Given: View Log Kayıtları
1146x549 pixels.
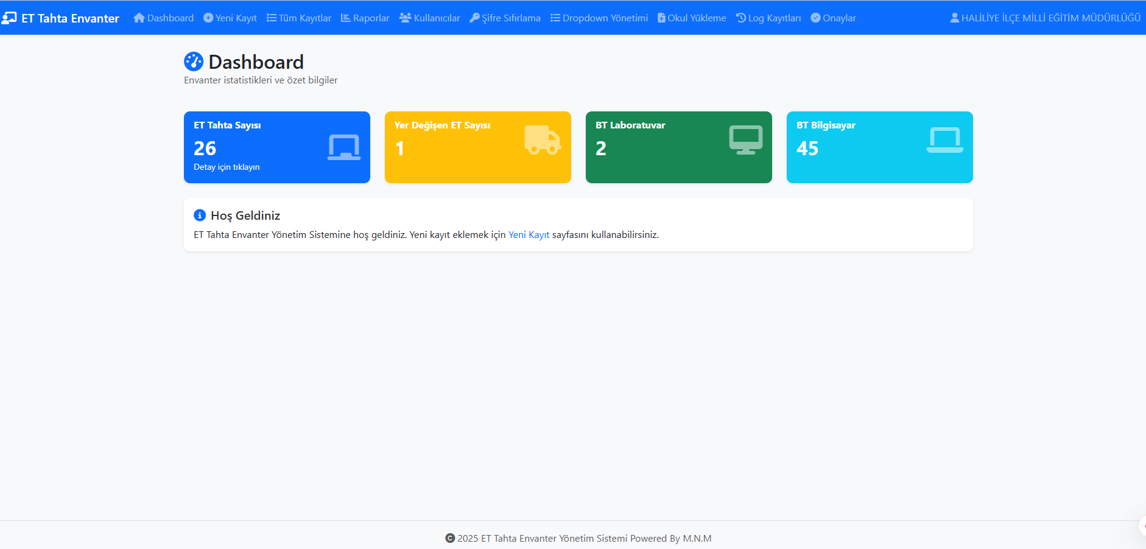Looking at the screenshot, I should (x=768, y=18).
